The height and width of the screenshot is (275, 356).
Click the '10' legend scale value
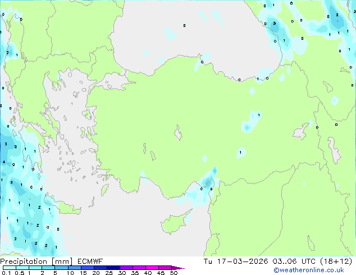tap(70, 273)
